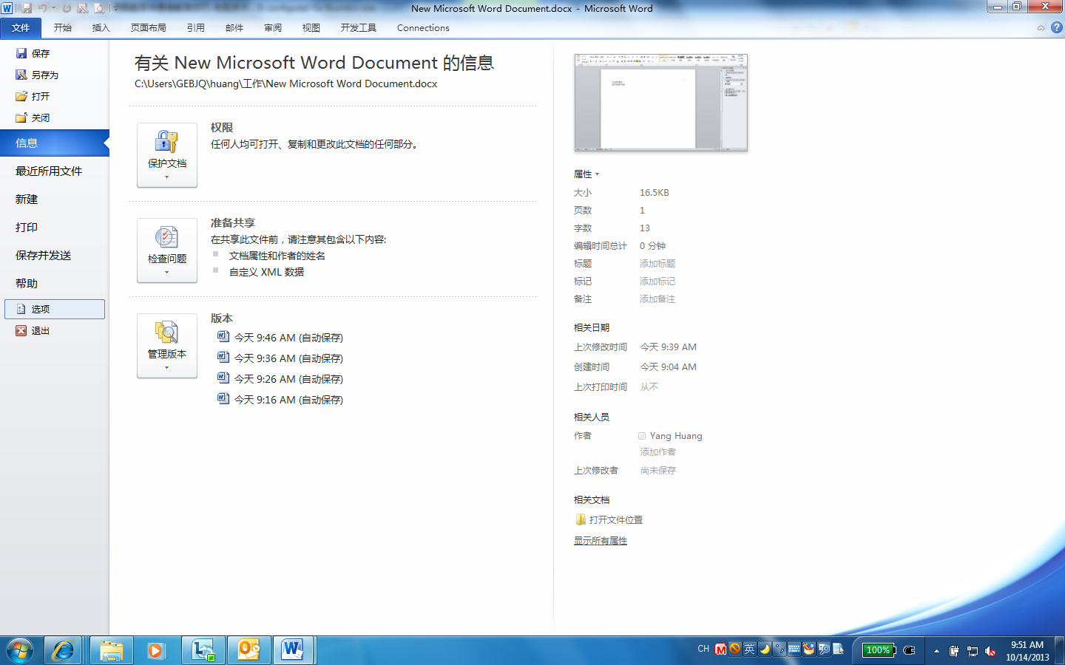Viewport: 1065px width, 665px height.
Task: Click the 添加作者 field
Action: coord(658,452)
